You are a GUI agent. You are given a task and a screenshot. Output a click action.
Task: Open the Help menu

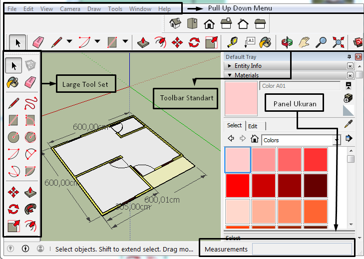click(x=164, y=9)
